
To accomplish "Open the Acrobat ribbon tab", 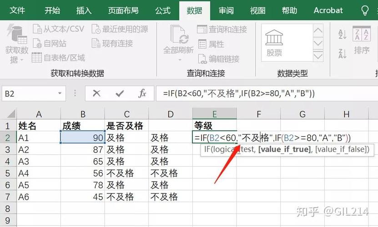I will [x=328, y=10].
